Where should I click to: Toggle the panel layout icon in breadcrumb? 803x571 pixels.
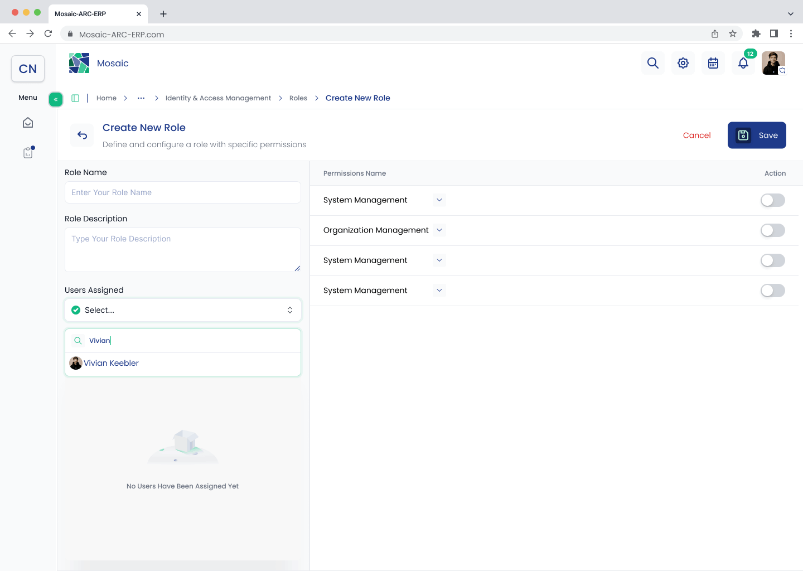click(x=75, y=98)
